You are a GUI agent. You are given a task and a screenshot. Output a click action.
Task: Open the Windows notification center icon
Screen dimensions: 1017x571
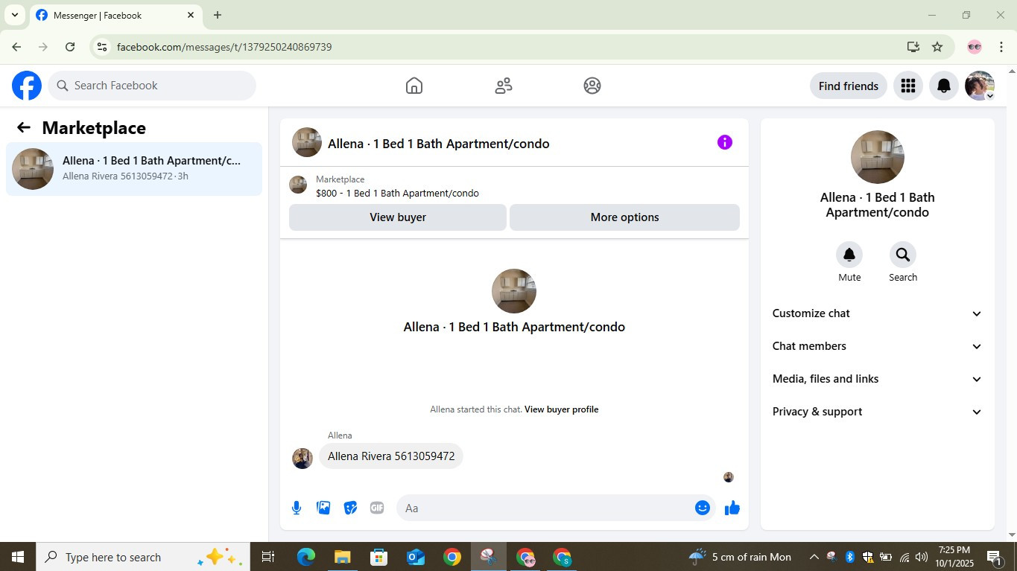pos(994,557)
